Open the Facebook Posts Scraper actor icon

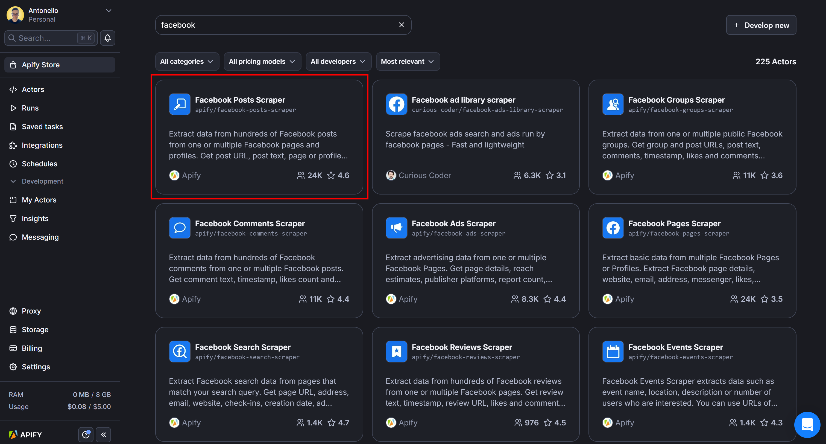(180, 104)
